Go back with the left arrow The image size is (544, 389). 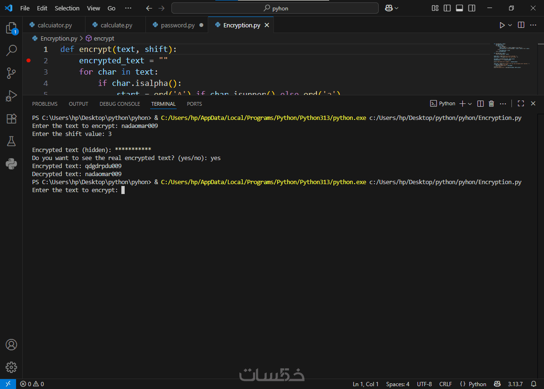pyautogui.click(x=149, y=8)
